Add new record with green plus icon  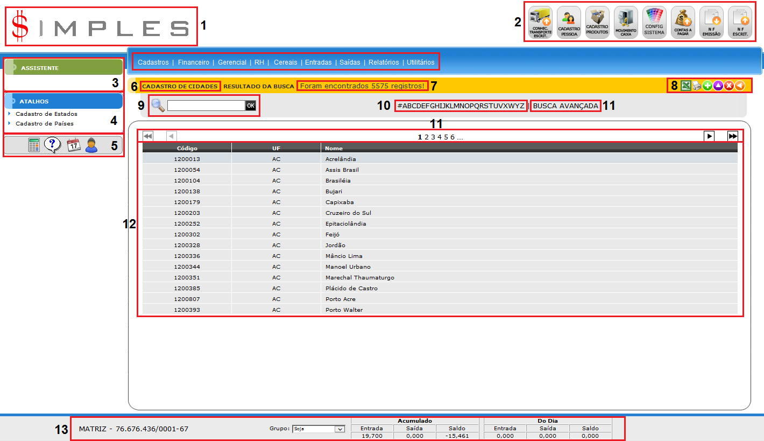pyautogui.click(x=707, y=86)
